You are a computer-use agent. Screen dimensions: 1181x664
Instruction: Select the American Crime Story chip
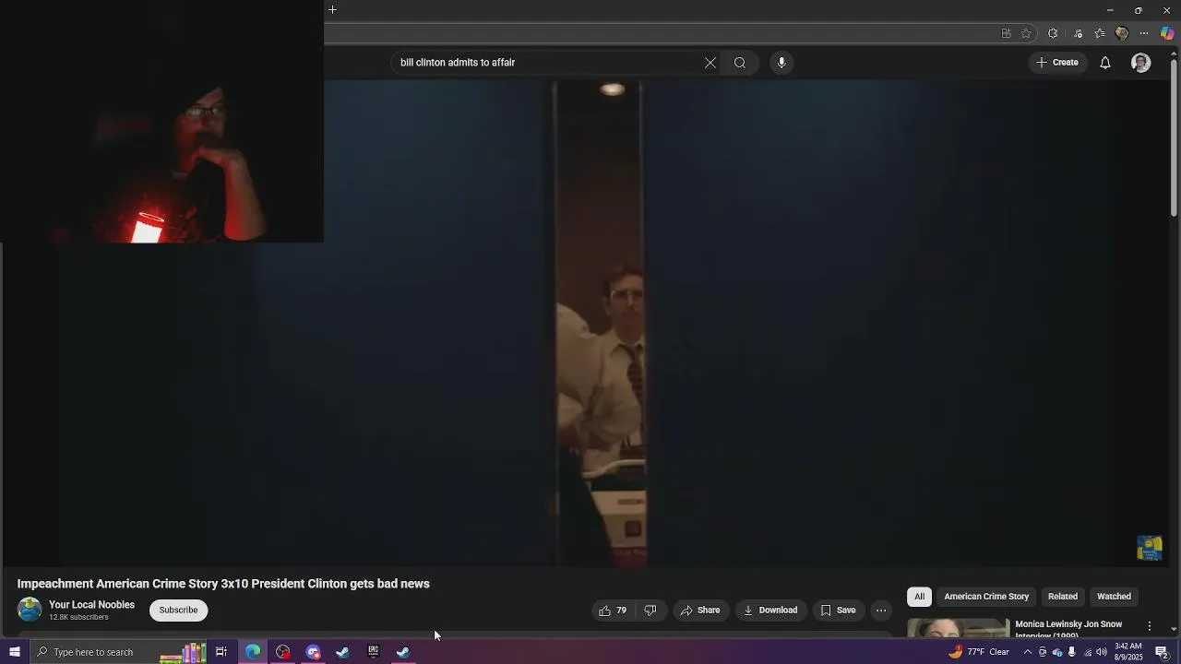pos(986,597)
